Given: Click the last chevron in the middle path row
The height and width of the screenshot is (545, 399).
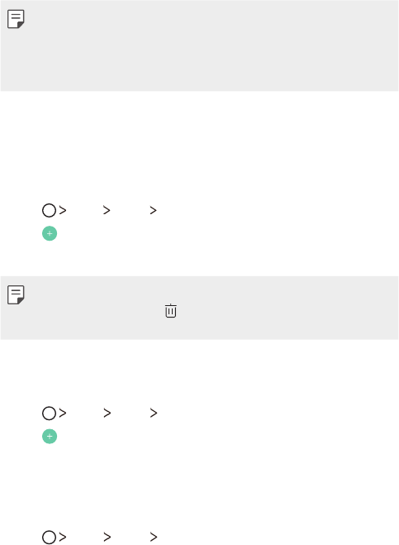Looking at the screenshot, I should pyautogui.click(x=154, y=413).
